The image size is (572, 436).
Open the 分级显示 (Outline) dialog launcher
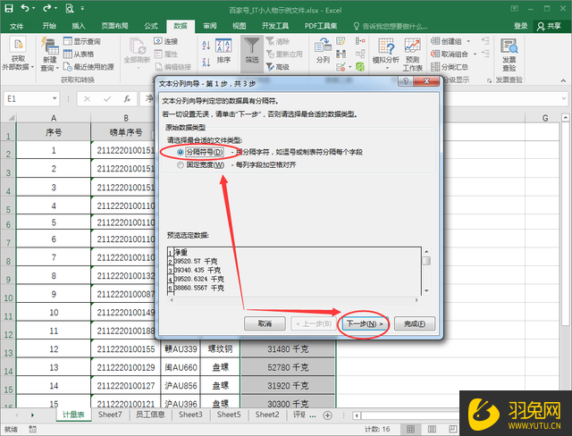coord(489,80)
